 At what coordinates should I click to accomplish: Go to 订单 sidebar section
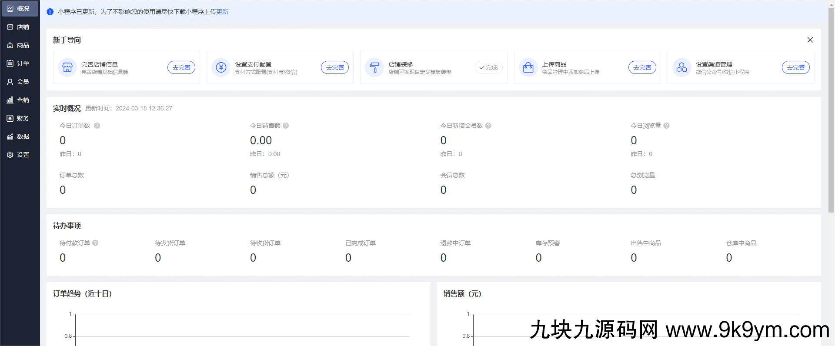pos(19,63)
